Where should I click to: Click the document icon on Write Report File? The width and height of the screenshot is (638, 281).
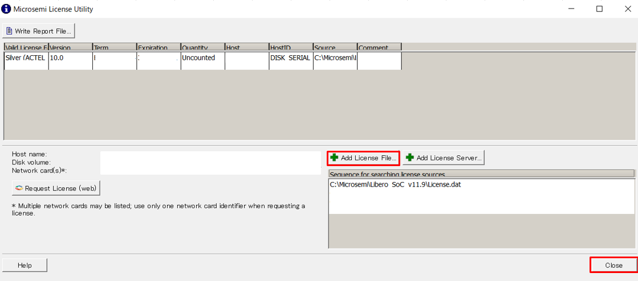(x=9, y=31)
